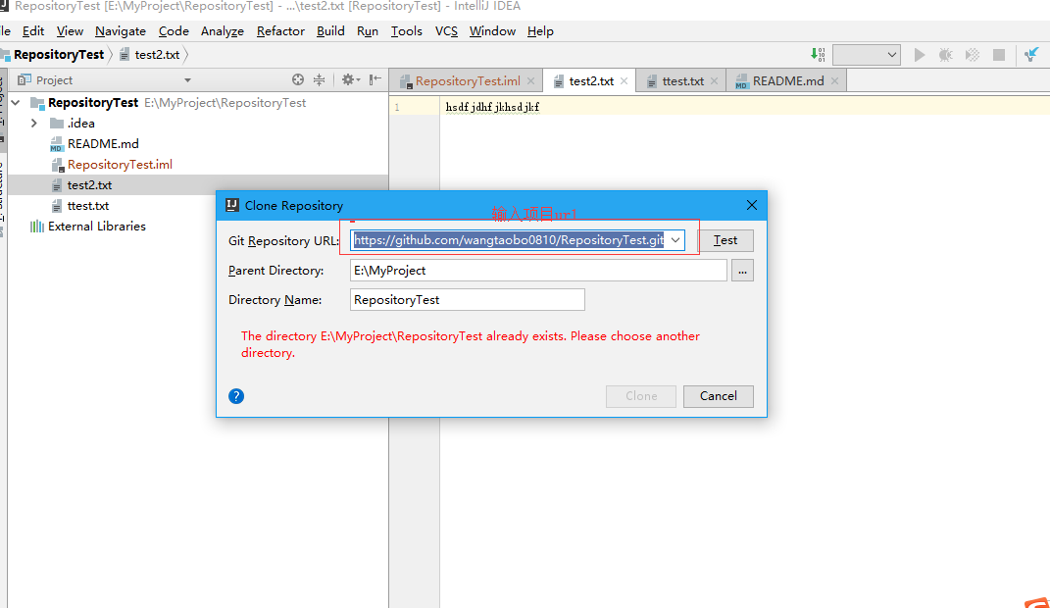
Task: Hide the Project tool window icon
Action: click(x=375, y=79)
